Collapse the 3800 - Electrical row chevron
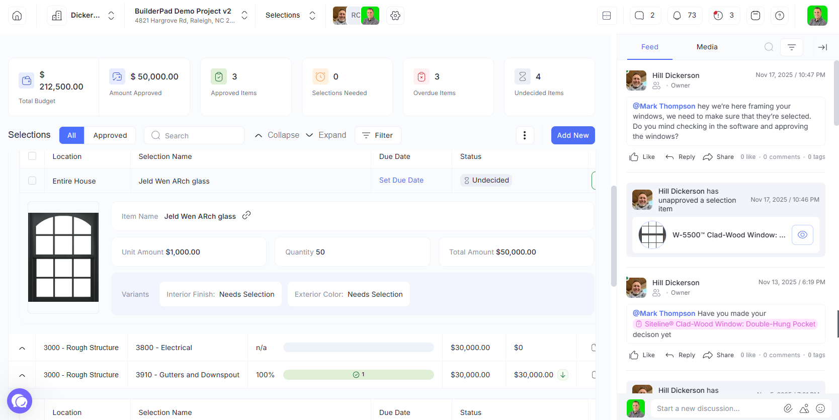Viewport: 839px width, 420px height. click(22, 348)
